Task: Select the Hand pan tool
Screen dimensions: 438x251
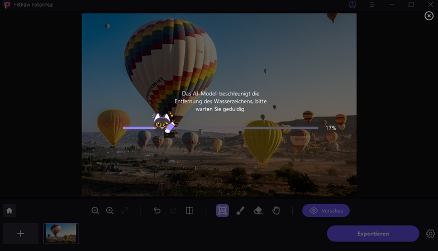Action: (275, 211)
